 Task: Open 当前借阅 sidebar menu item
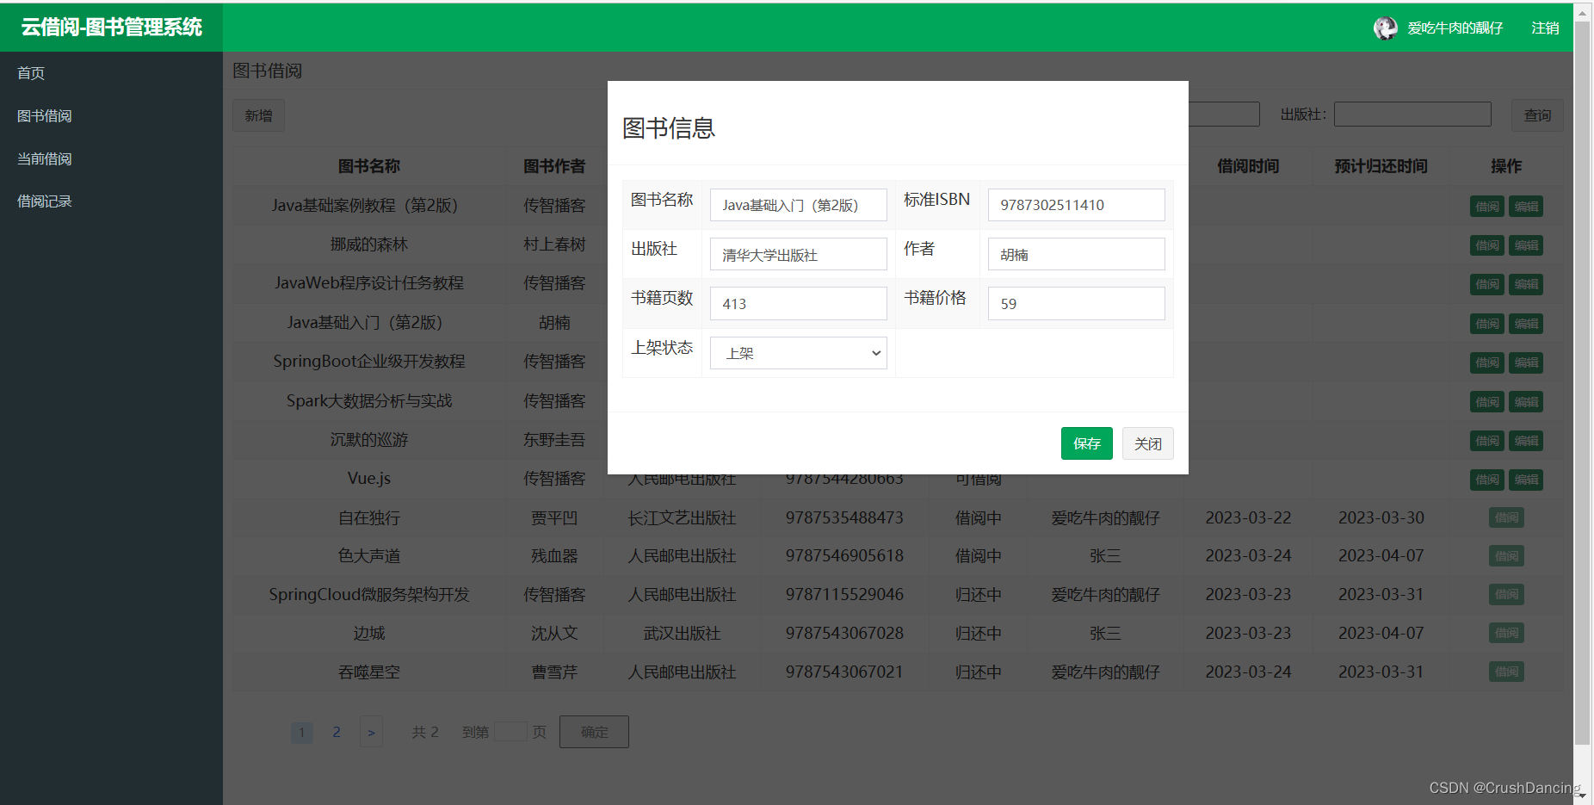(45, 159)
